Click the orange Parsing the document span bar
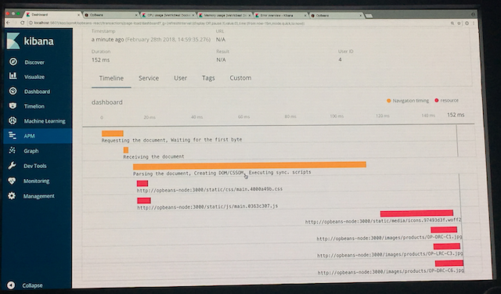This screenshot has width=501, height=294. [250, 165]
